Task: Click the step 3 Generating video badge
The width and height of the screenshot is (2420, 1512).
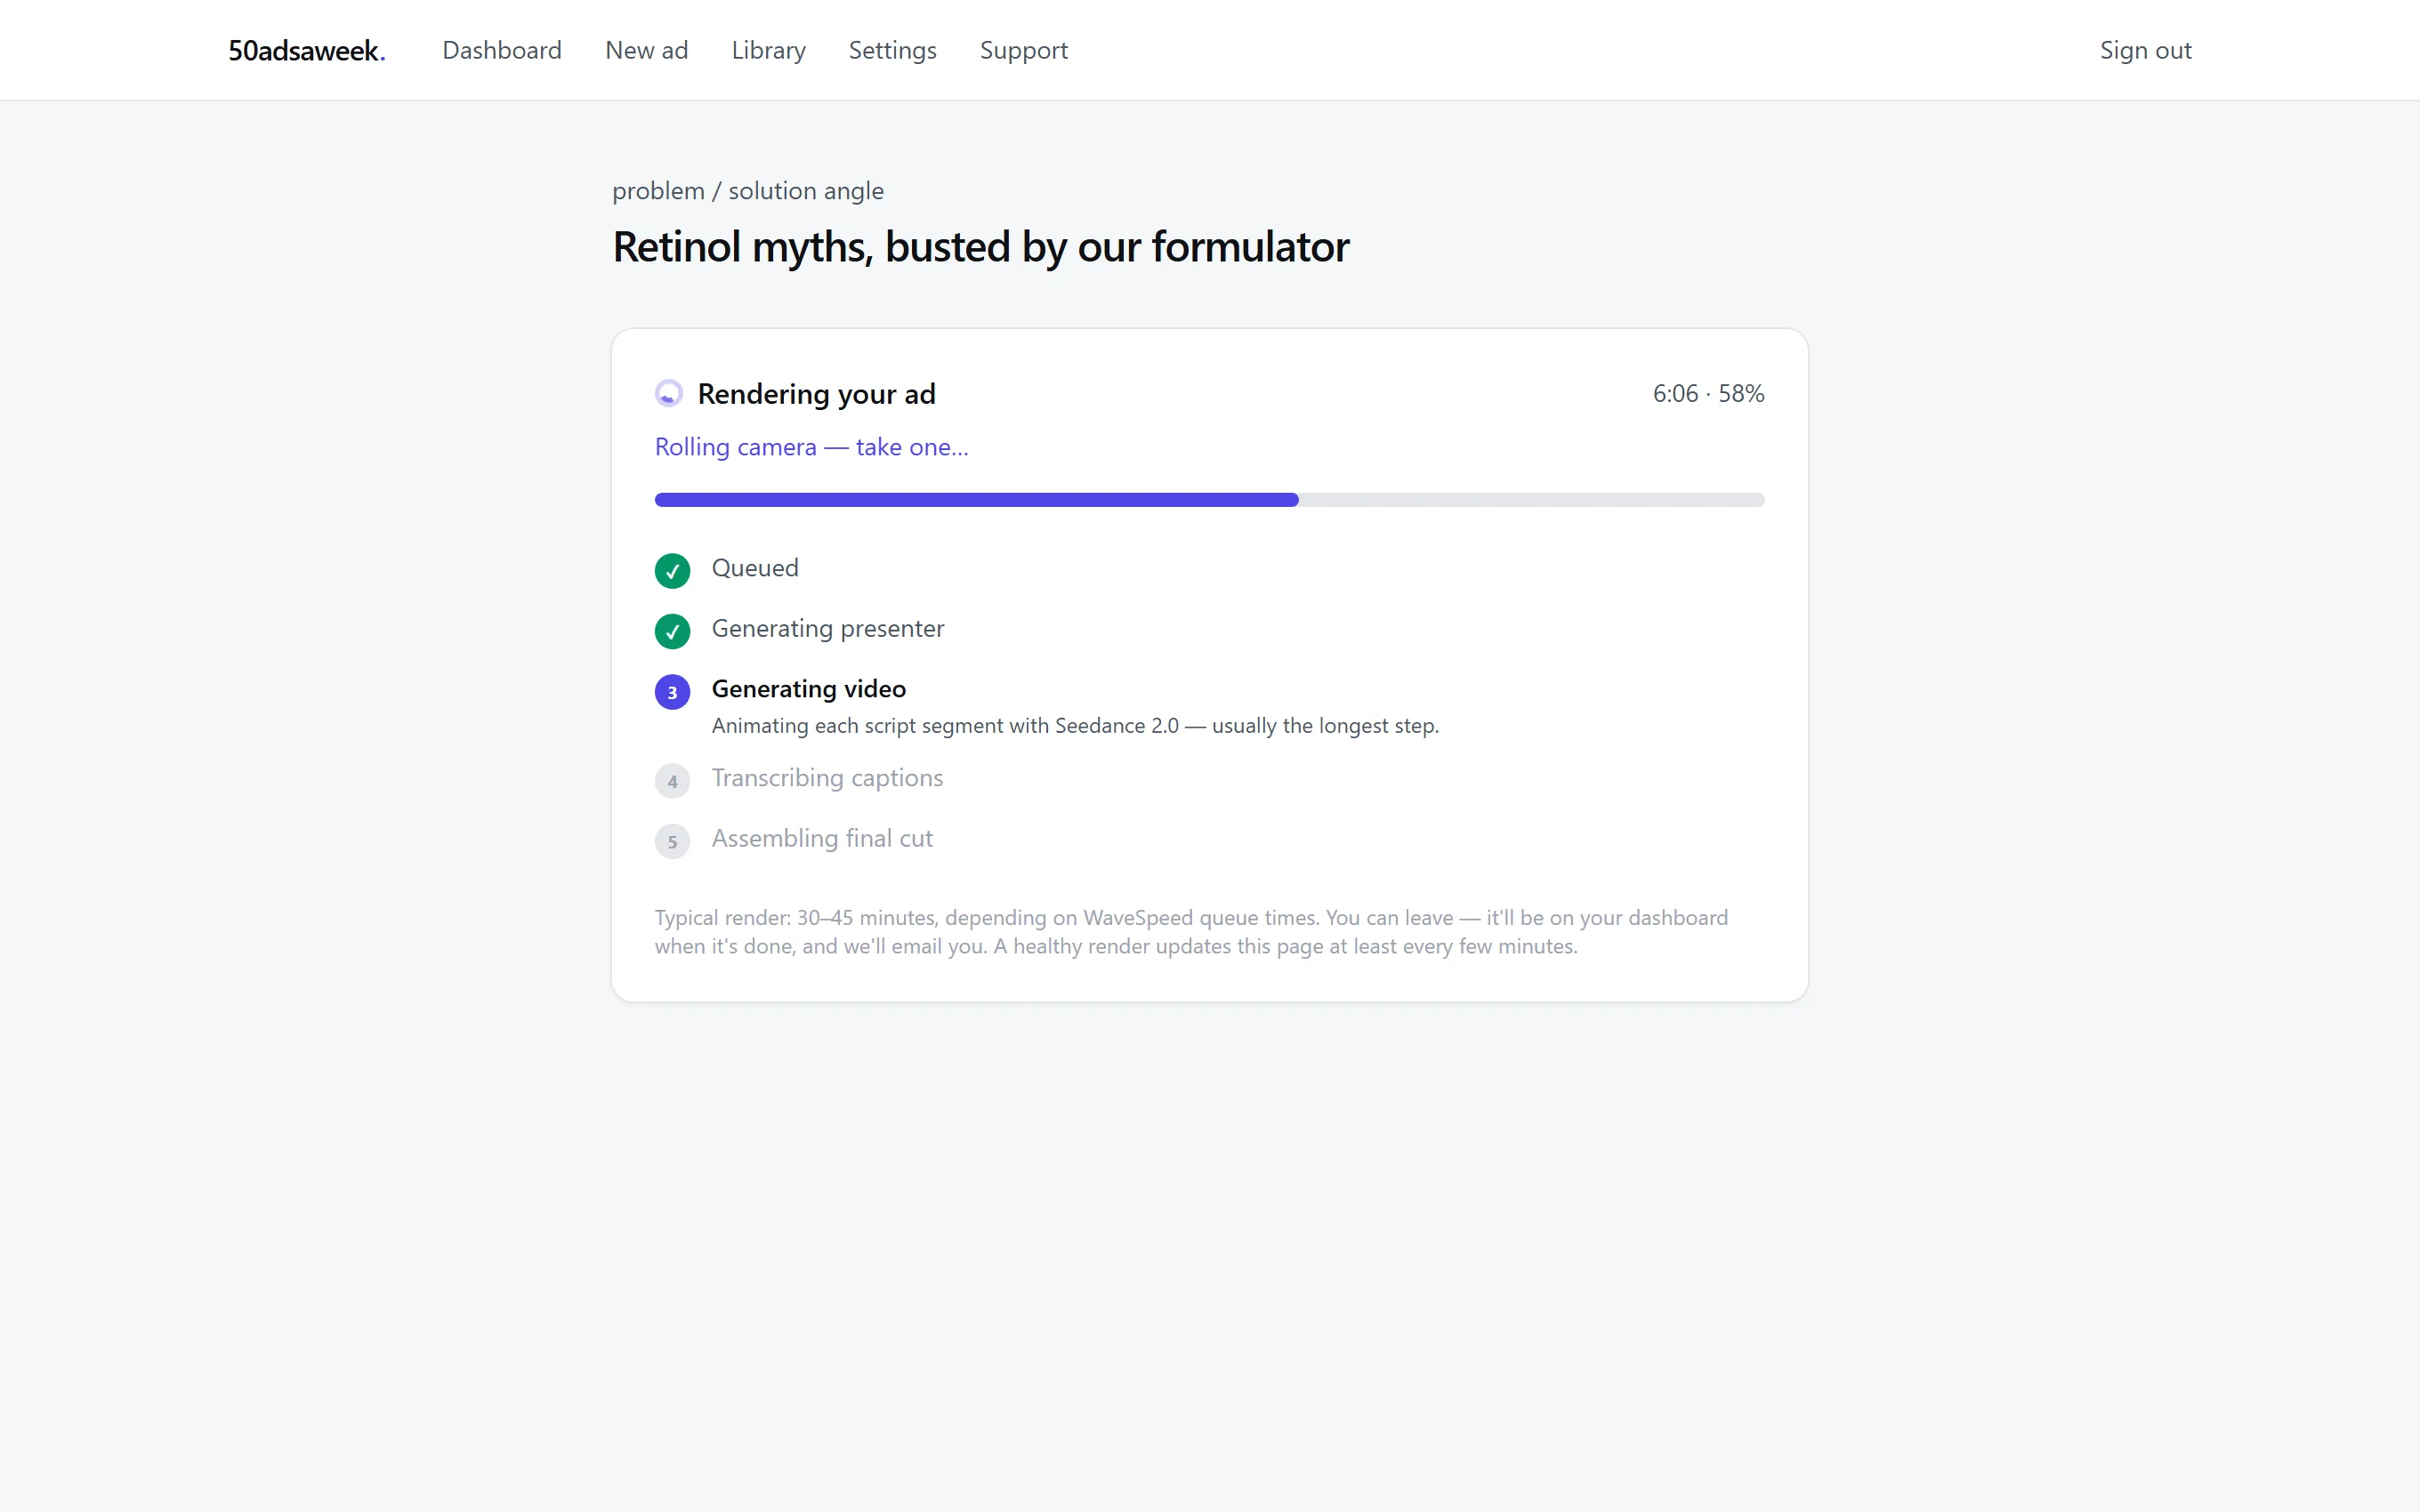Action: pyautogui.click(x=672, y=692)
